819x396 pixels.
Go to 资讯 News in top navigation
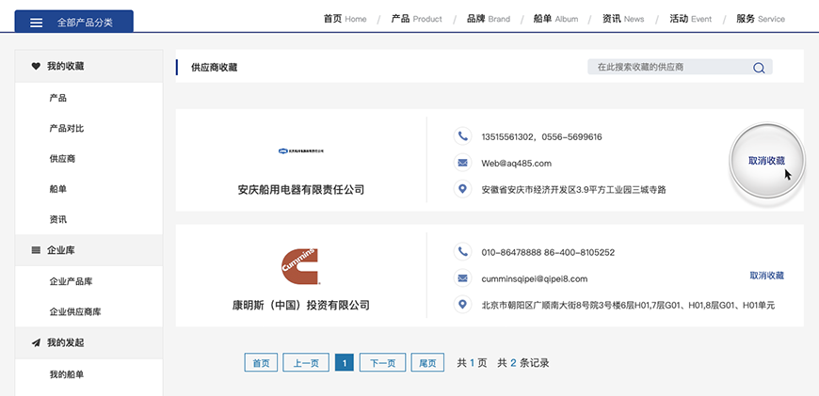tap(623, 19)
